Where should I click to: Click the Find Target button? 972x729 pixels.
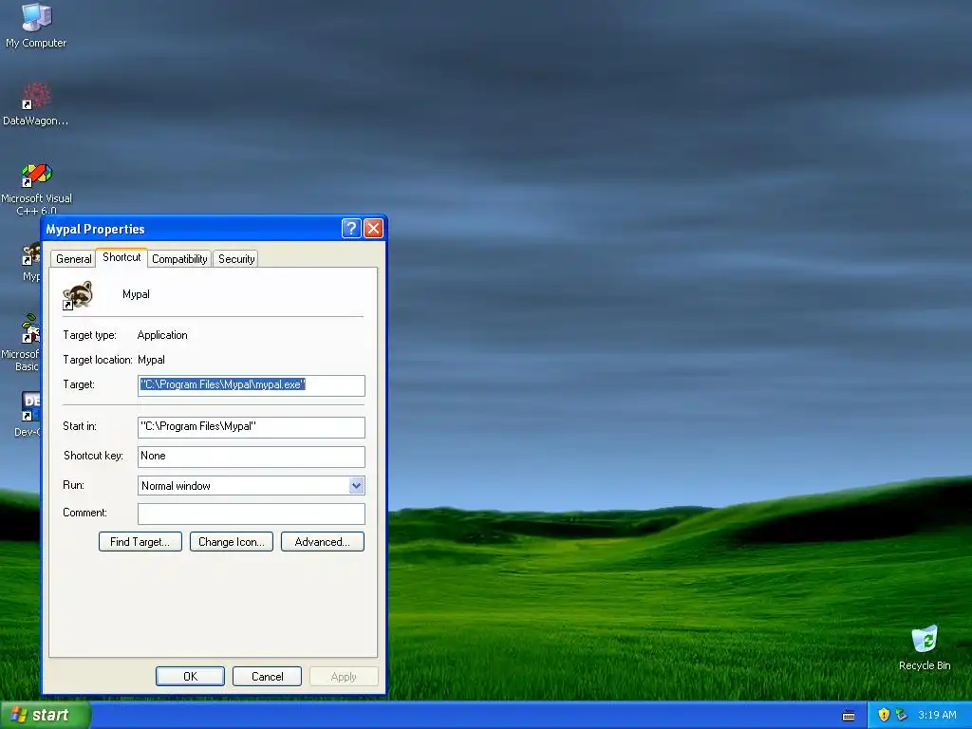click(x=140, y=542)
